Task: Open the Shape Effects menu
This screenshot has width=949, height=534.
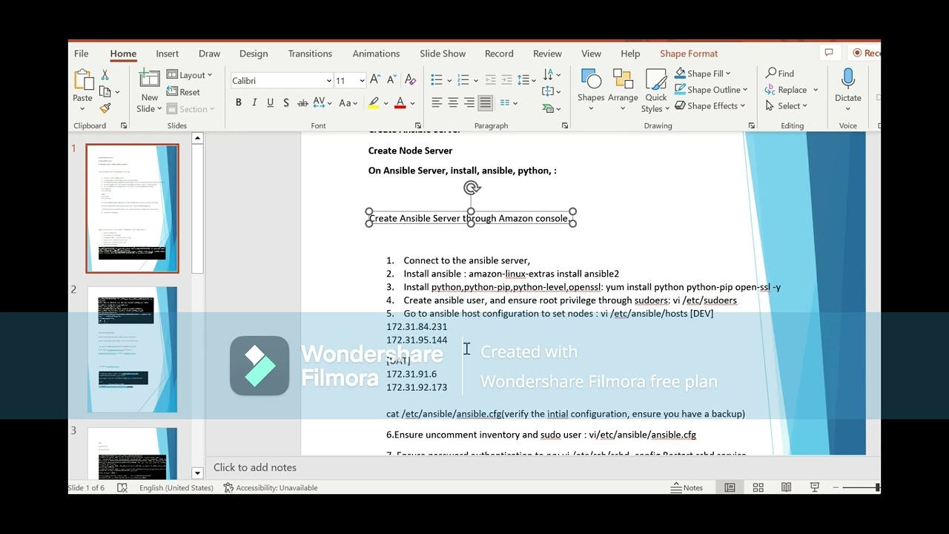Action: [x=710, y=106]
